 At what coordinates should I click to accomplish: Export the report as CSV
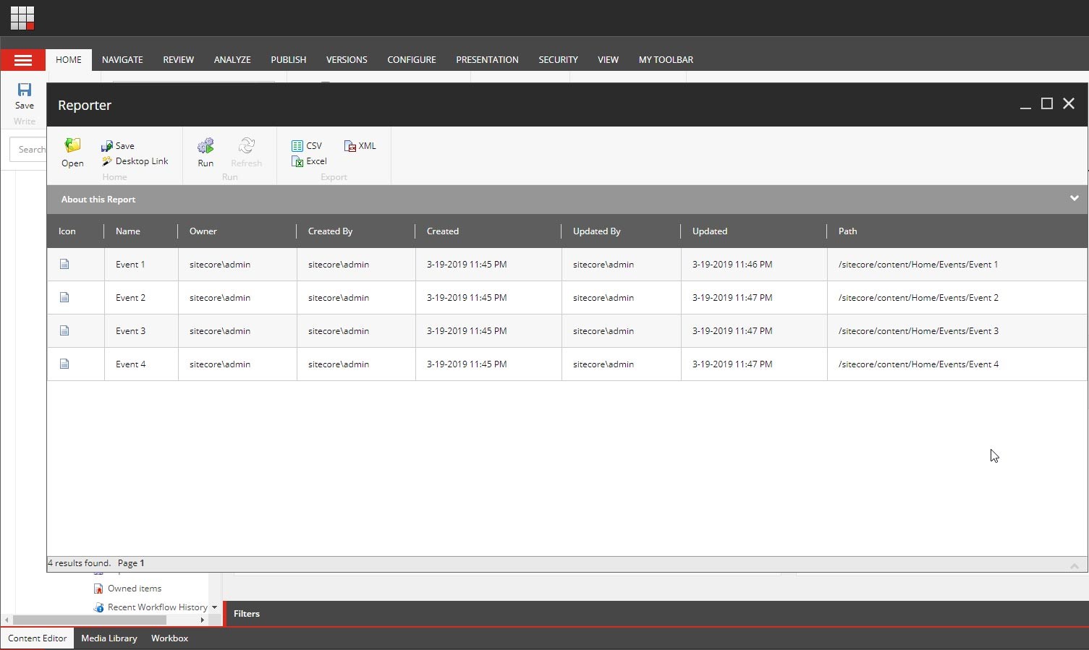(x=307, y=145)
